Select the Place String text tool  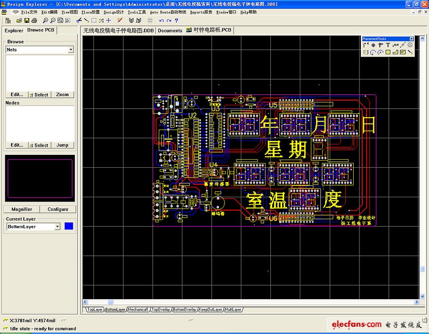pos(388,45)
